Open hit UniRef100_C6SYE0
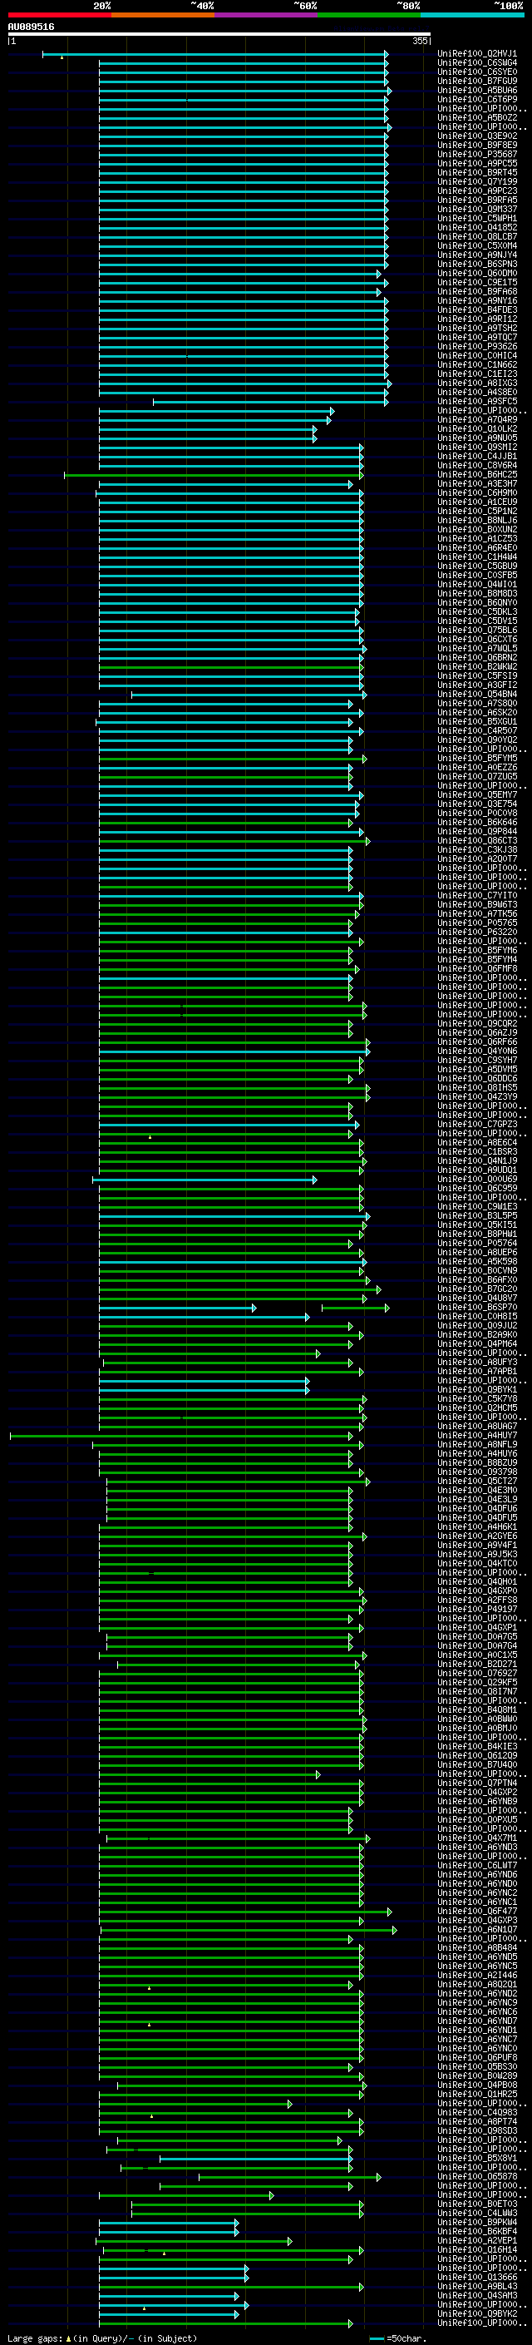Viewport: 532px width, 2345px height. 477,72
